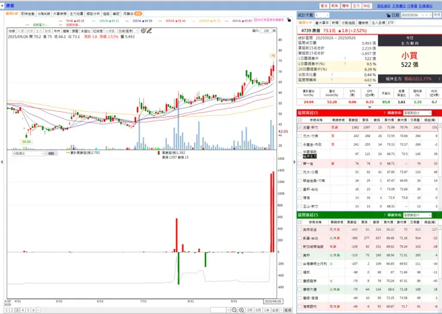Viewport: 442px width, 314px height.
Task: Collapse left panel arrow at chart edge
Action: tap(2, 162)
